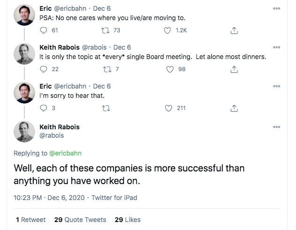296x230 pixels.
Task: View the 29 Quote Tweets
Action: click(80, 220)
